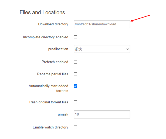Click the Download directory label
This screenshot has height=139, width=166.
[53, 24]
